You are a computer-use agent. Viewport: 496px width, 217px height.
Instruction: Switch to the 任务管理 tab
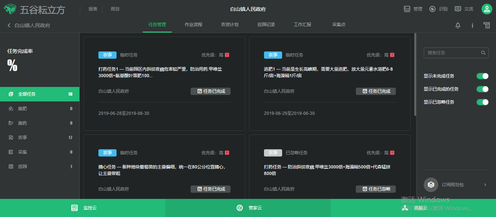(157, 25)
